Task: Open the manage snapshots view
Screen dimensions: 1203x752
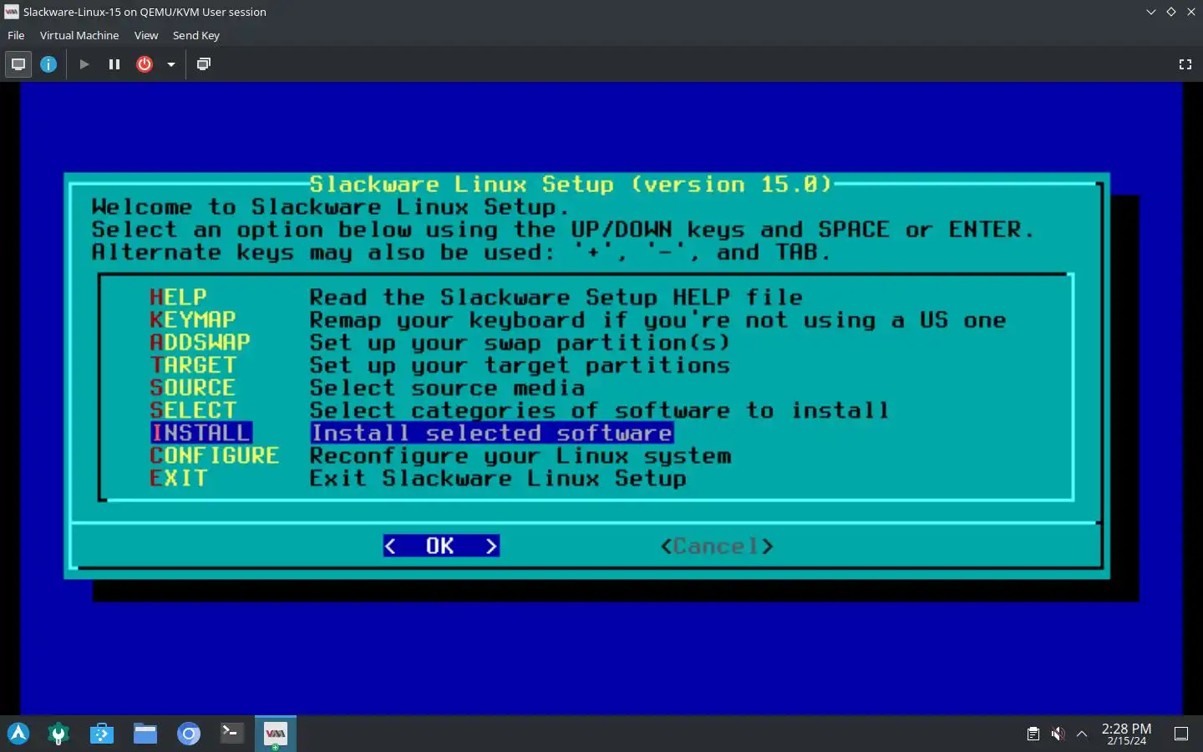Action: pos(203,64)
